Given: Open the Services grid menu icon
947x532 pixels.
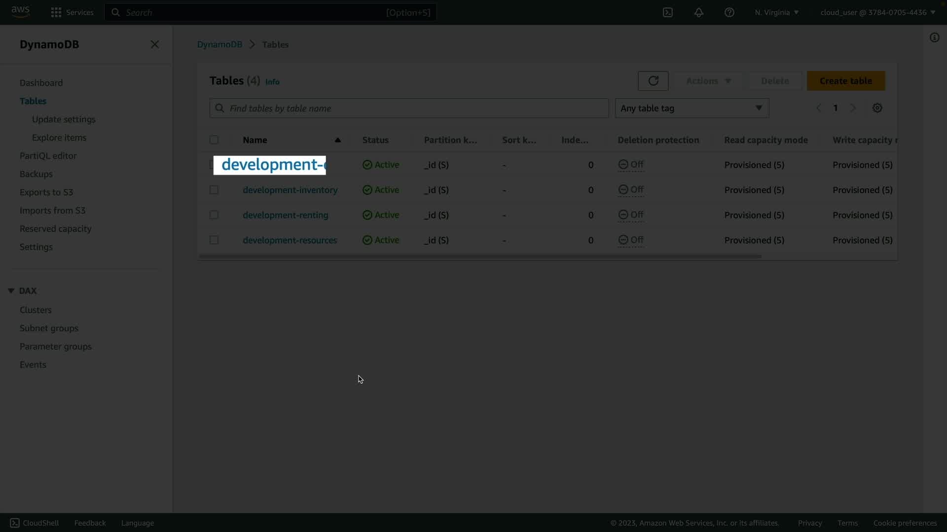Looking at the screenshot, I should (x=56, y=12).
